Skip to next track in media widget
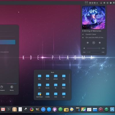The width and height of the screenshot is (115, 115). coord(100,43)
